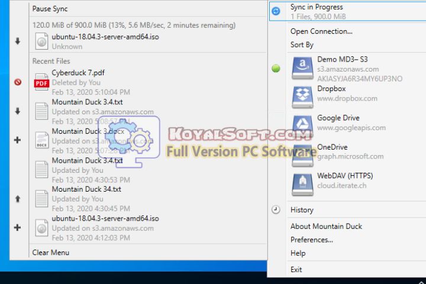Screen dimensions: 426x284
Task: Click the blue sync-in-progress icon
Action: 276,11
